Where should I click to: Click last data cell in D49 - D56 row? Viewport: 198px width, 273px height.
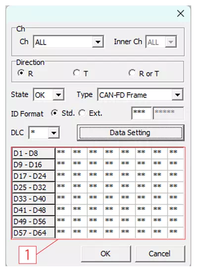(176, 221)
